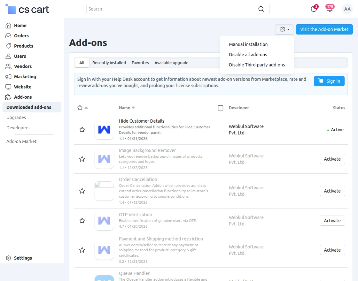Favorite the Hide Customer Details add-on
The image size is (358, 281).
pos(82,130)
